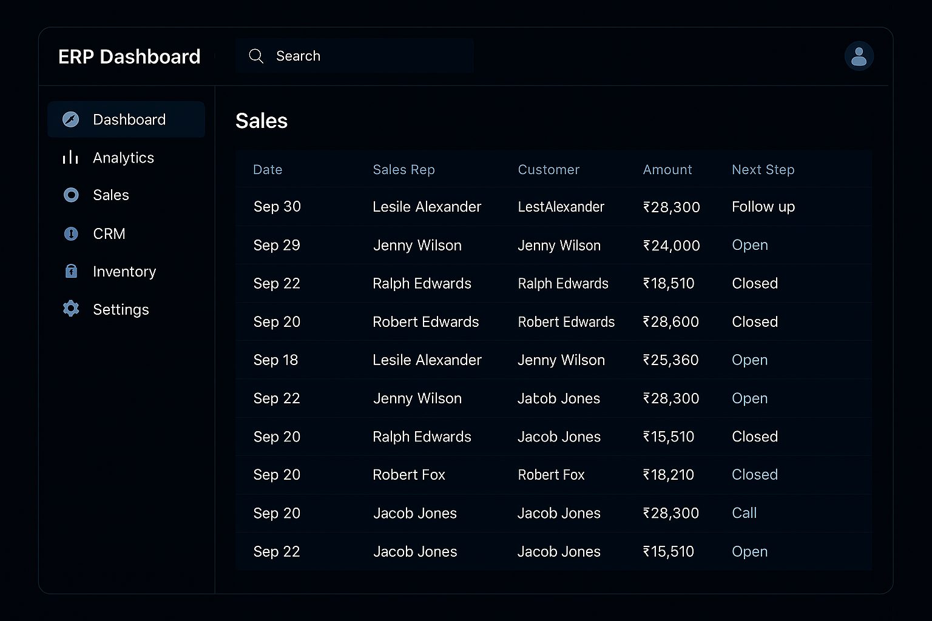Click the Settings gear icon

pyautogui.click(x=71, y=309)
